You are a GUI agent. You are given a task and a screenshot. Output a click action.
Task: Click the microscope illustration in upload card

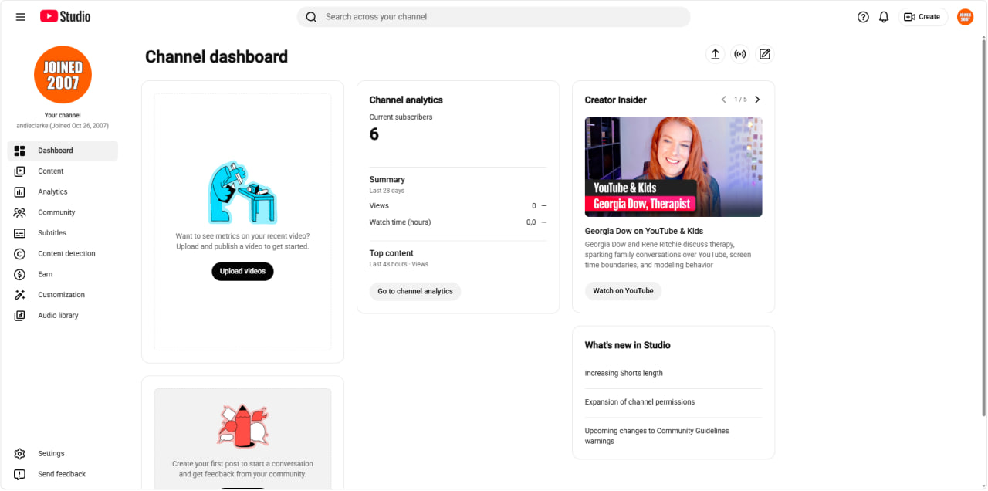(x=242, y=193)
